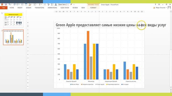Click the Маникюр category axis label
The width and height of the screenshot is (172, 96).
point(91,81)
